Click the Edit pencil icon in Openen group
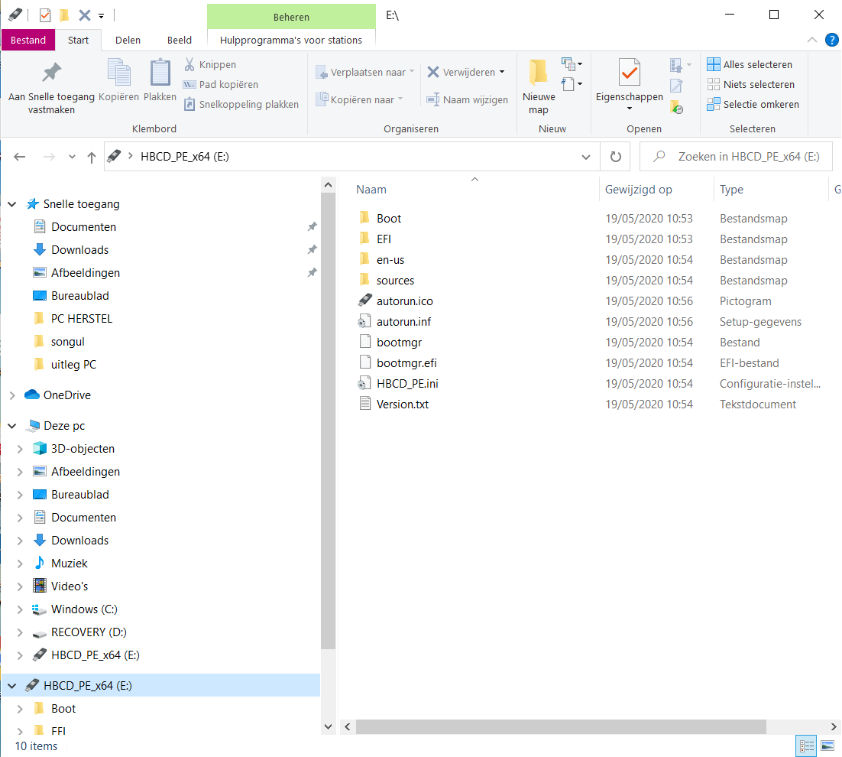Viewport: 842px width, 757px height. click(676, 86)
